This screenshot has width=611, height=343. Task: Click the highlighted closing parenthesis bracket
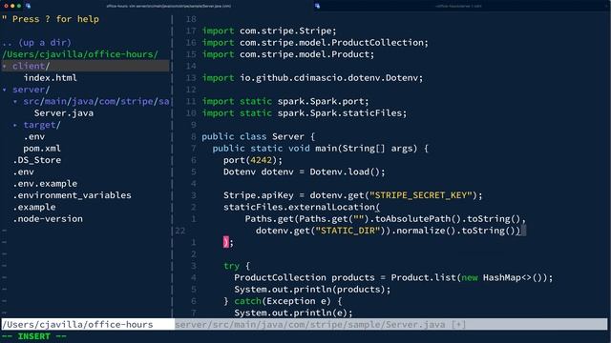pos(226,242)
